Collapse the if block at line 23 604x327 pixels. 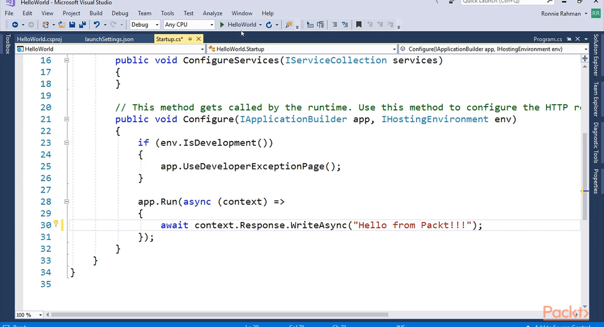point(66,143)
